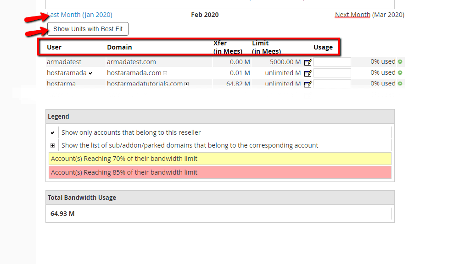Click checkmark icon next to hostaramada user
The height and width of the screenshot is (264, 470).
[x=91, y=73]
